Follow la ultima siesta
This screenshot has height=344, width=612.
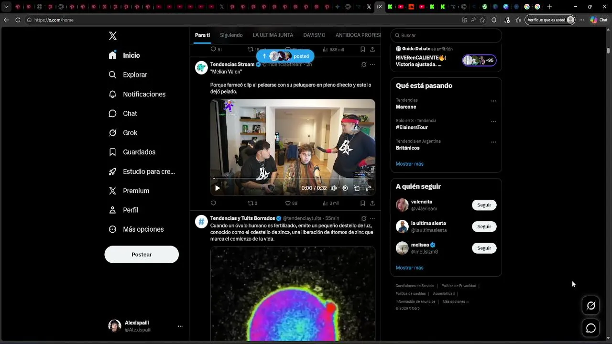pyautogui.click(x=484, y=226)
